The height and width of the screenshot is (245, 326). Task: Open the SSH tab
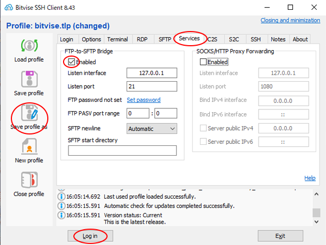(x=255, y=39)
